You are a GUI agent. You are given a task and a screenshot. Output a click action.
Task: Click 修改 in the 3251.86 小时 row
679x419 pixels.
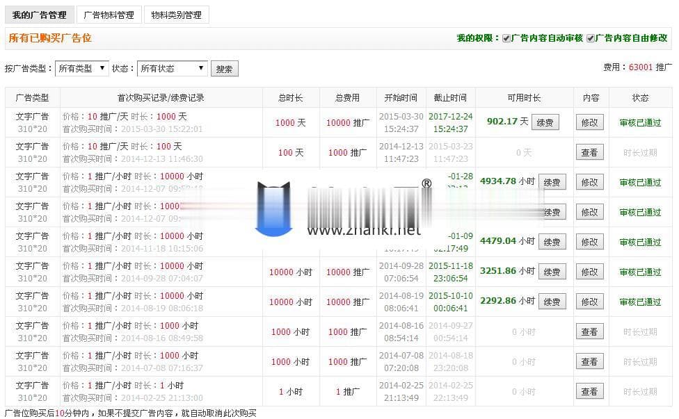[x=589, y=272]
